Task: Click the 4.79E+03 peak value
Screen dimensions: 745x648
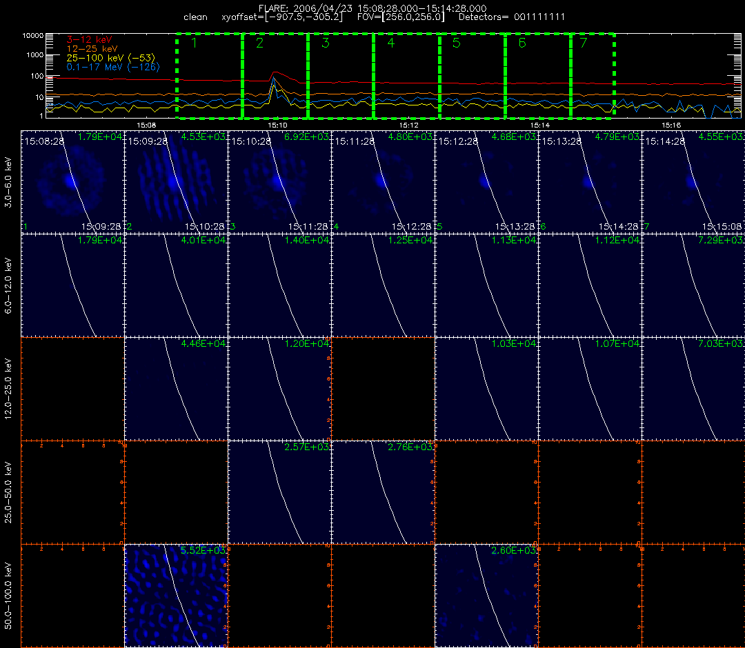Action: tap(617, 136)
